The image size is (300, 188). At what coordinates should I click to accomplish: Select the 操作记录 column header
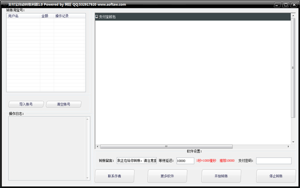(x=69, y=16)
